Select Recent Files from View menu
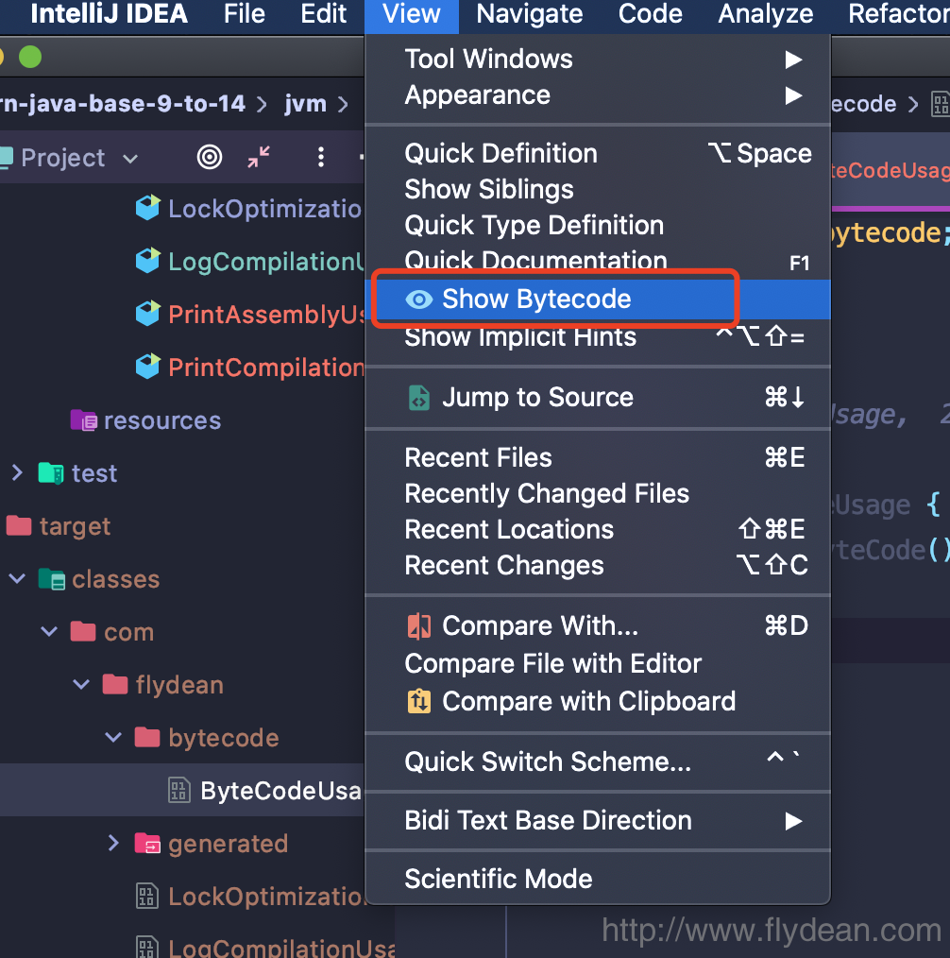This screenshot has width=950, height=958. pos(478,458)
